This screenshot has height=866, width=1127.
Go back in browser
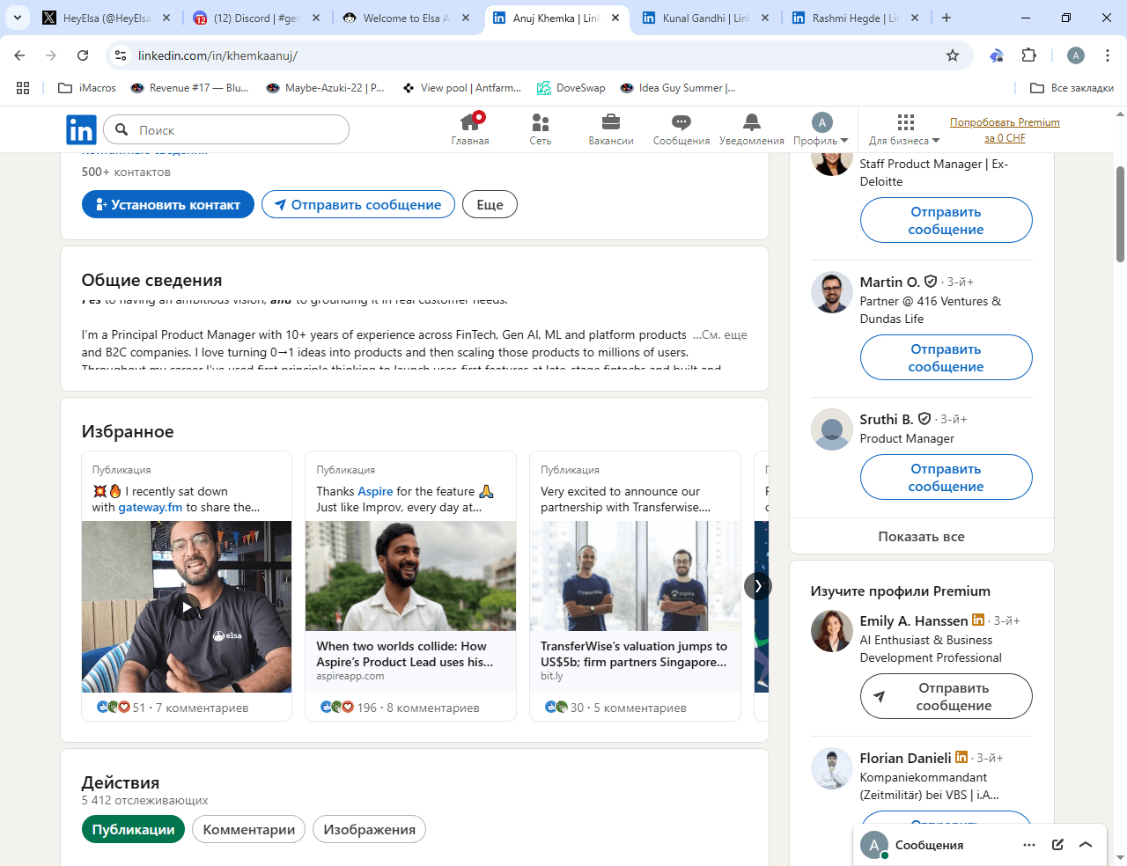[19, 55]
